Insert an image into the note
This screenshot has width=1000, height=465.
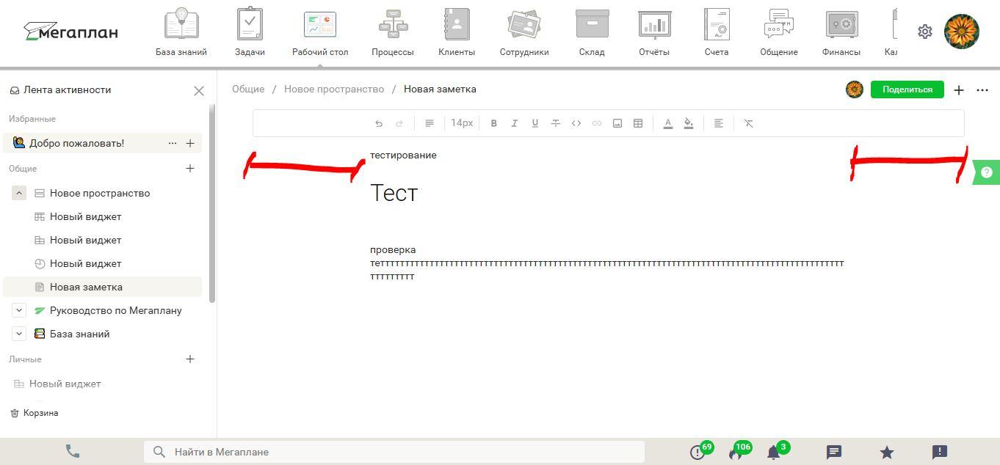(x=617, y=123)
